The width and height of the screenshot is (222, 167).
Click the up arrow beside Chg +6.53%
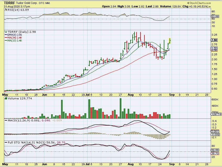[210, 7]
